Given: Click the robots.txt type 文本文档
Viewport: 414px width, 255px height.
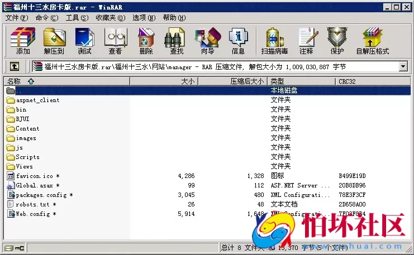Looking at the screenshot, I should click(284, 204).
